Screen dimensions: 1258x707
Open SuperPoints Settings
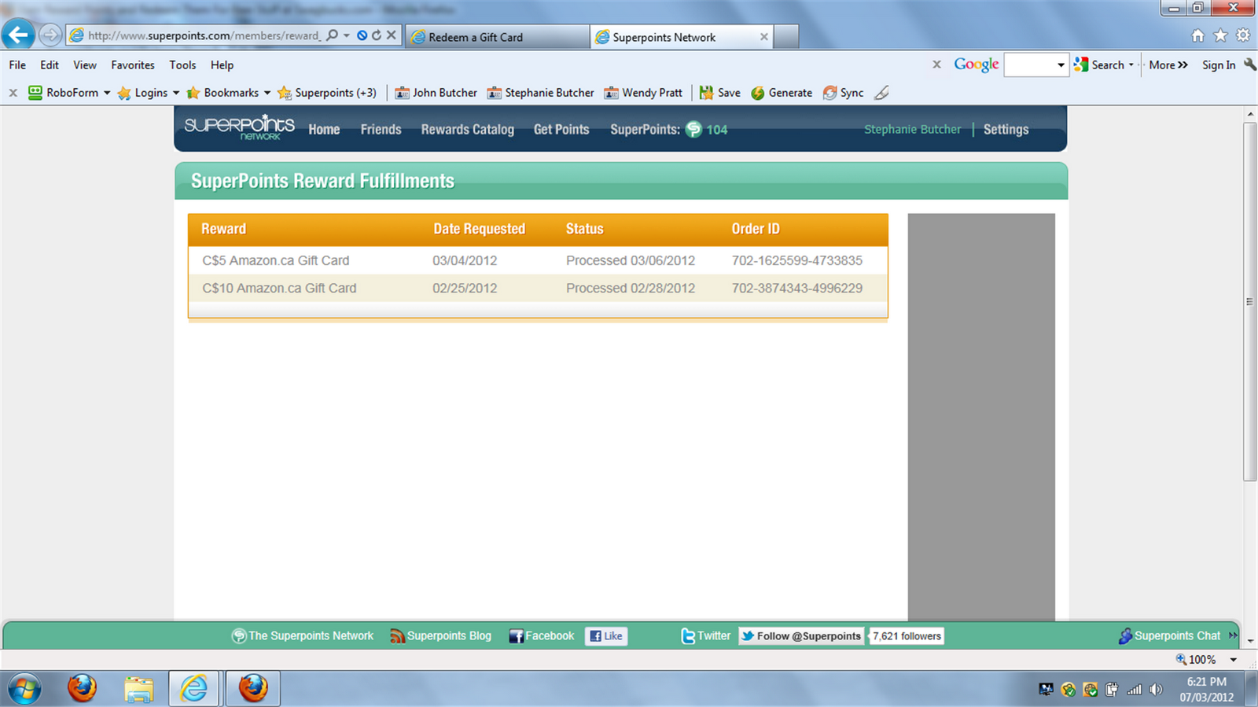point(1006,129)
